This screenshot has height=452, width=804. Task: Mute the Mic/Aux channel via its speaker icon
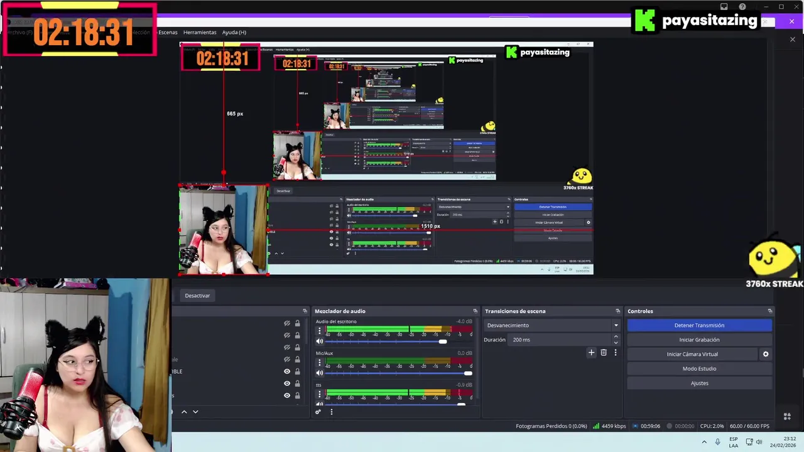tap(319, 373)
